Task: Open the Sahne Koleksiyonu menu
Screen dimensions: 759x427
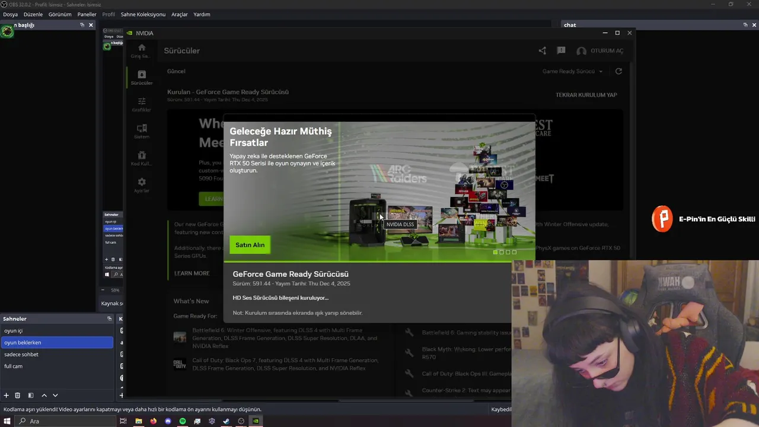Action: pos(143,14)
